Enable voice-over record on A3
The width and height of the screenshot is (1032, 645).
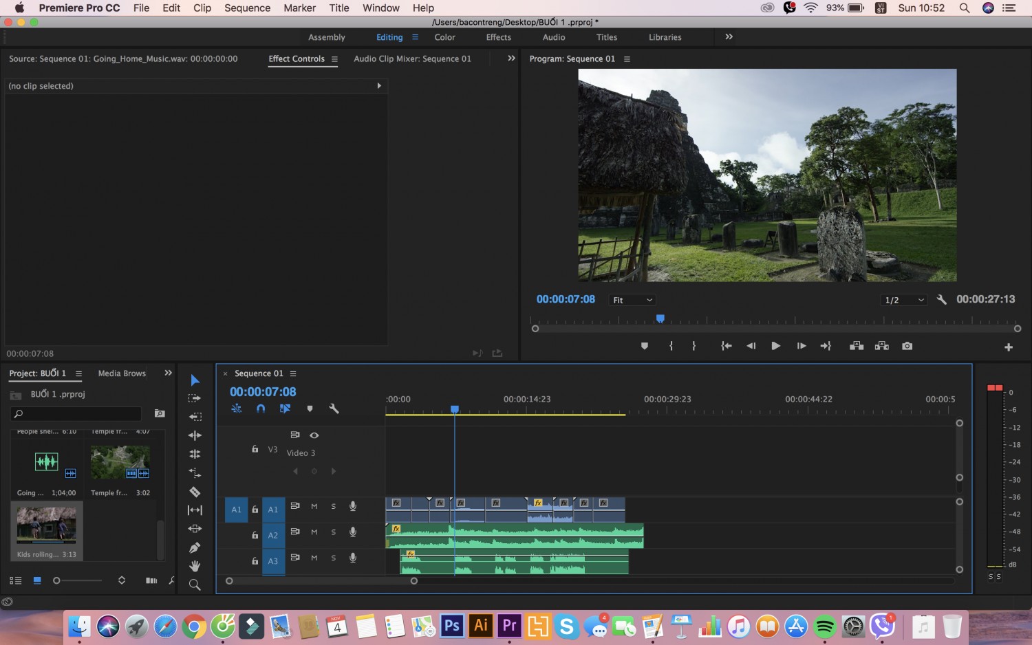[x=353, y=558]
